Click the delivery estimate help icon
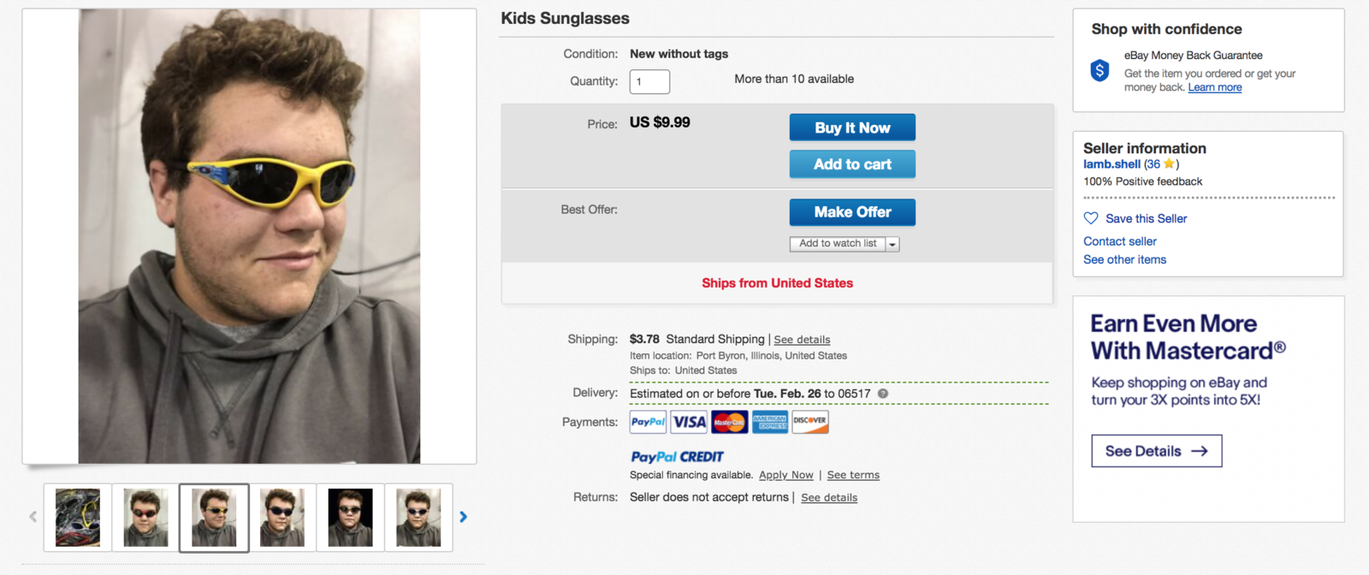Viewport: 1369px width, 575px height. 883,394
